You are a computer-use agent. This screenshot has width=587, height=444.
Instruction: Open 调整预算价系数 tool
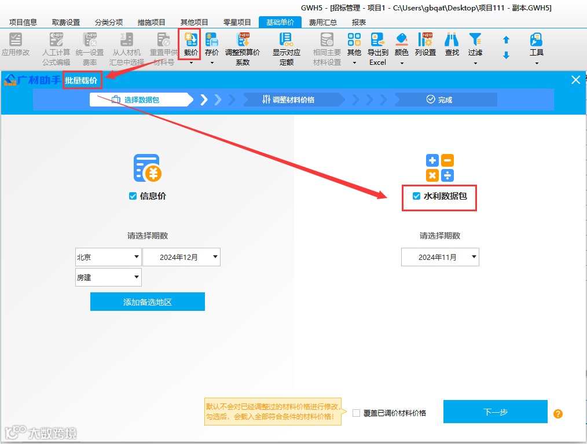[x=243, y=39]
